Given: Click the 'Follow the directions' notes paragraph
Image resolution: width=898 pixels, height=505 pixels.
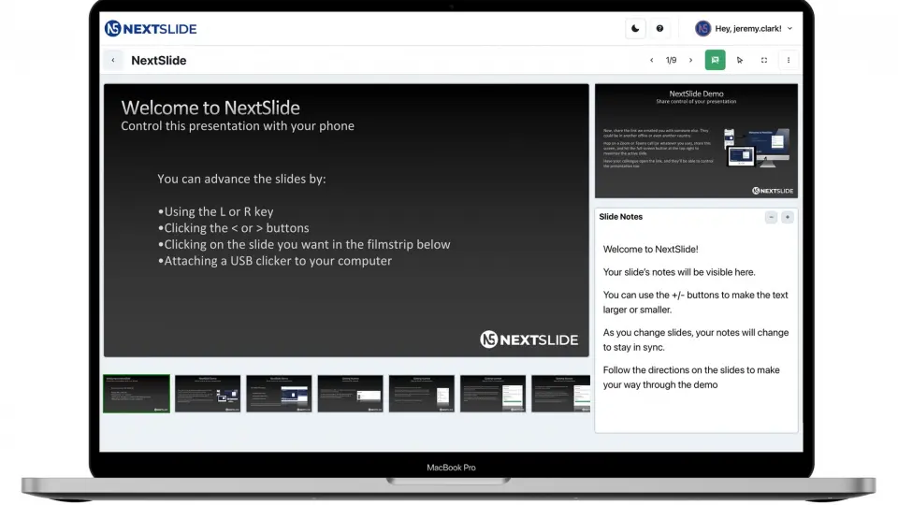Looking at the screenshot, I should point(691,377).
